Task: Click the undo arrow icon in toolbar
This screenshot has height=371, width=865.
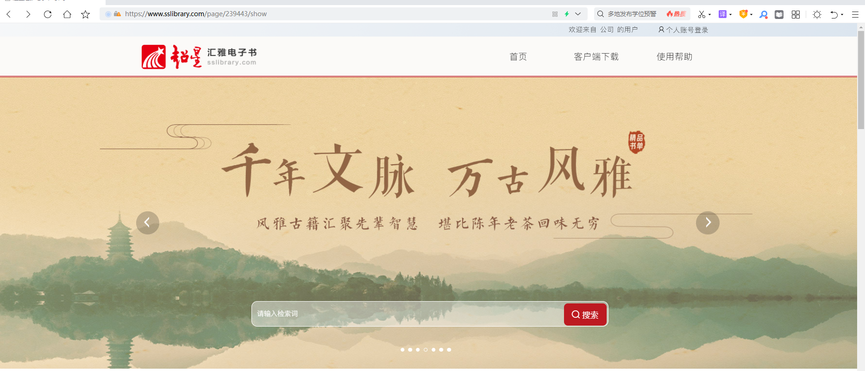Action: (x=834, y=14)
